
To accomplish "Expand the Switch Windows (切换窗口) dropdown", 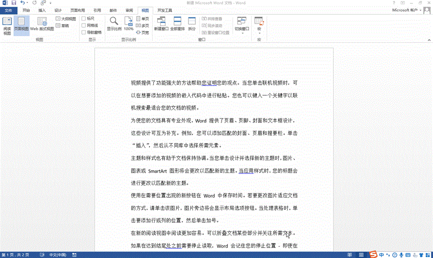I will (242, 29).
